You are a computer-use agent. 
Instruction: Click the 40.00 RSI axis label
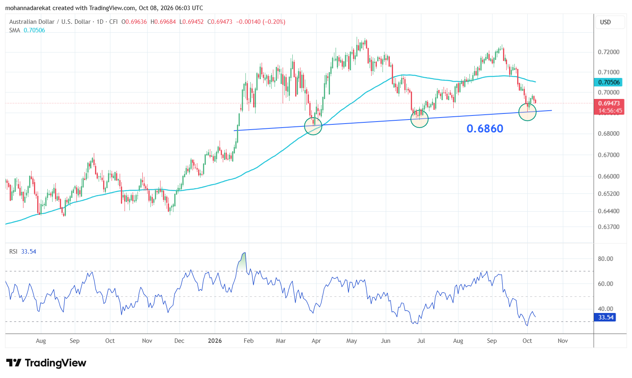605,309
